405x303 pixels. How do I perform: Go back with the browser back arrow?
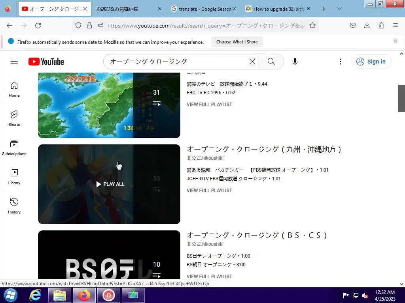pos(9,26)
